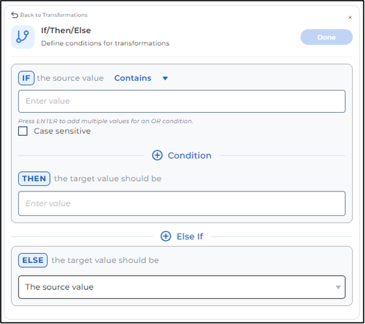Add an Else If branch
The width and height of the screenshot is (365, 324).
coord(182,237)
